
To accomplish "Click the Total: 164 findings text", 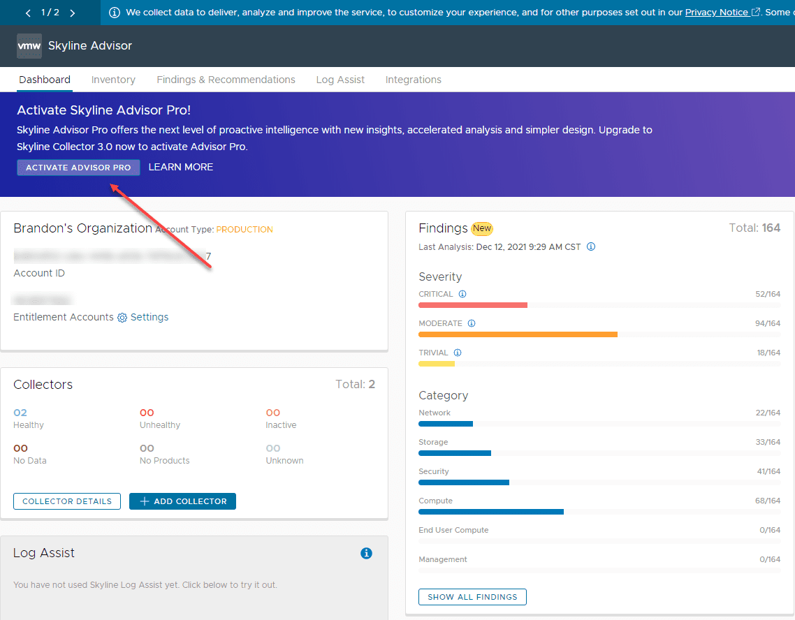I will click(754, 228).
